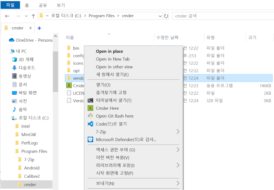Select the Android folder in tree
Viewport: 274px width, 190px height.
coord(29,168)
